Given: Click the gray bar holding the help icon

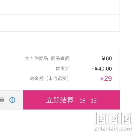Looking at the screenshot, I should (11, 100).
